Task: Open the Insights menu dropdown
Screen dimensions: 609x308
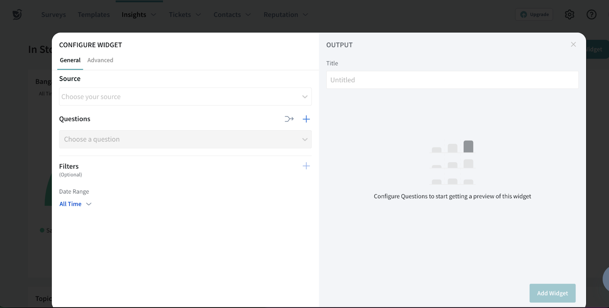Action: pos(139,14)
